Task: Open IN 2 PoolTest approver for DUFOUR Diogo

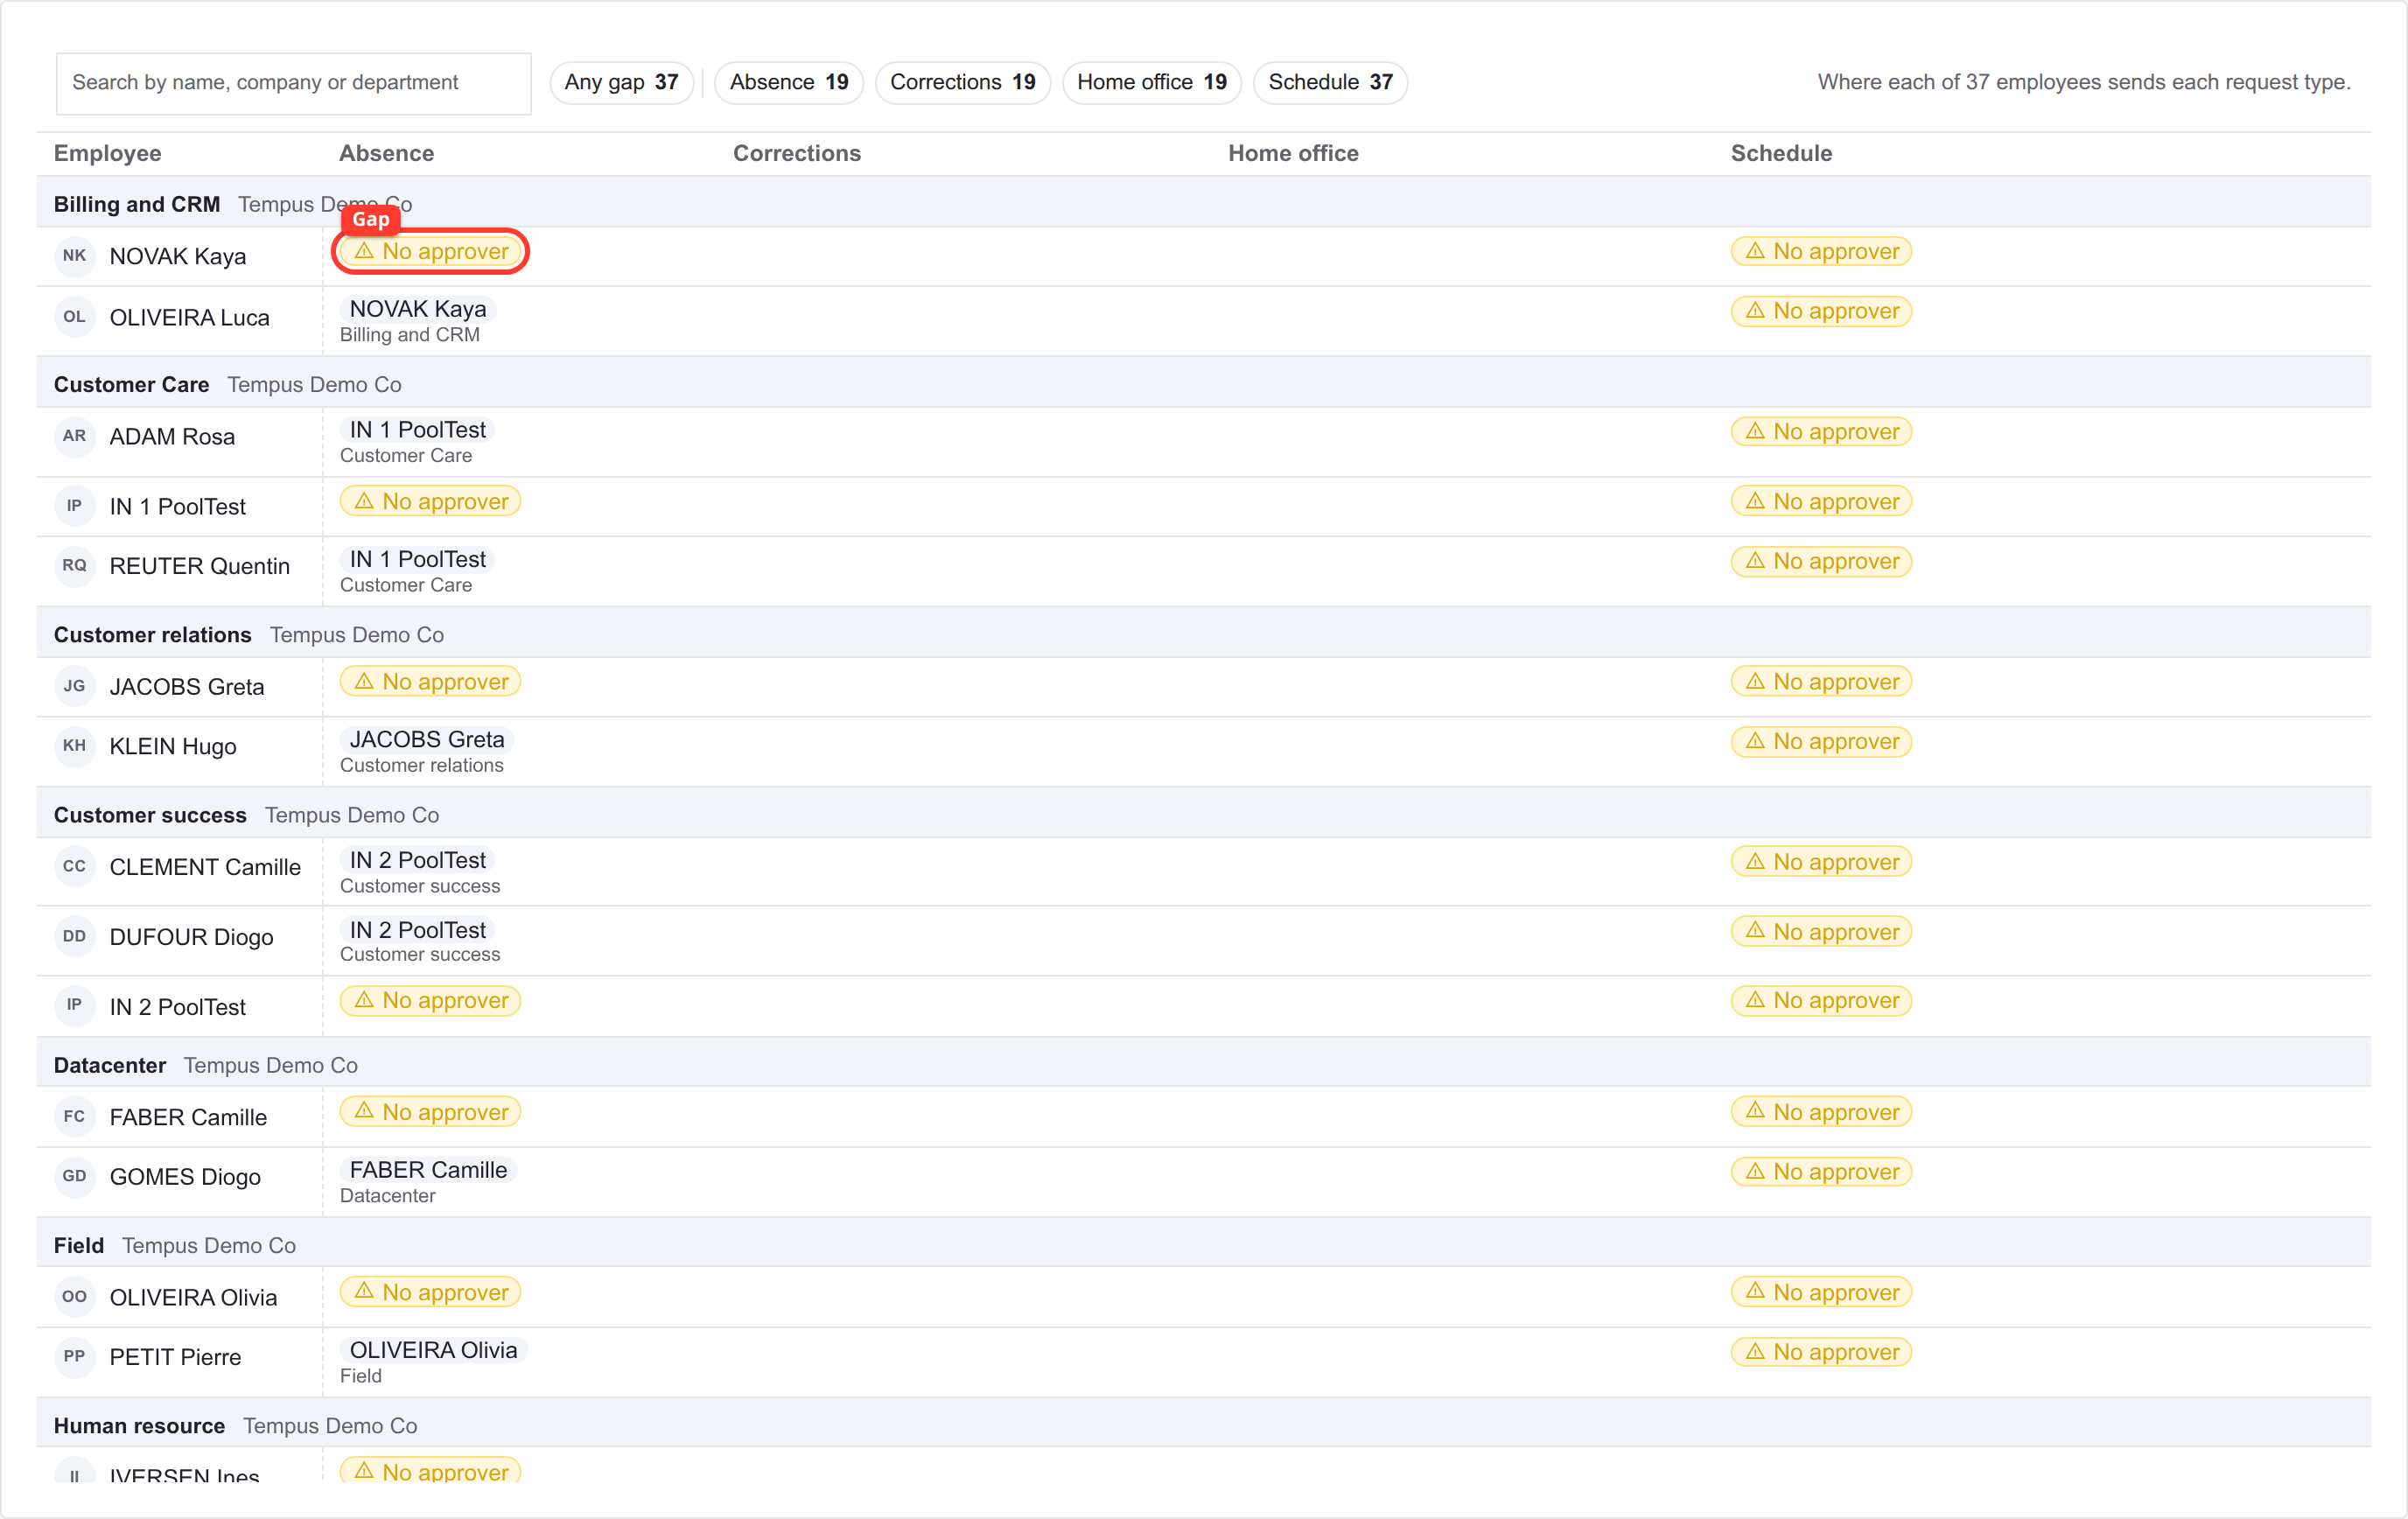Action: click(x=418, y=930)
